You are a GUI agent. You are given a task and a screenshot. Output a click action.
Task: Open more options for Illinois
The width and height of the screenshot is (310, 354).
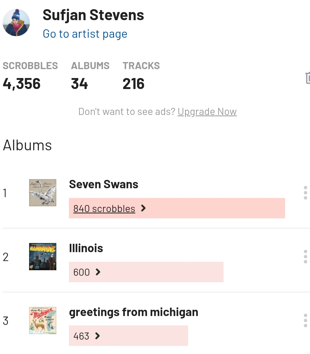[x=305, y=257]
